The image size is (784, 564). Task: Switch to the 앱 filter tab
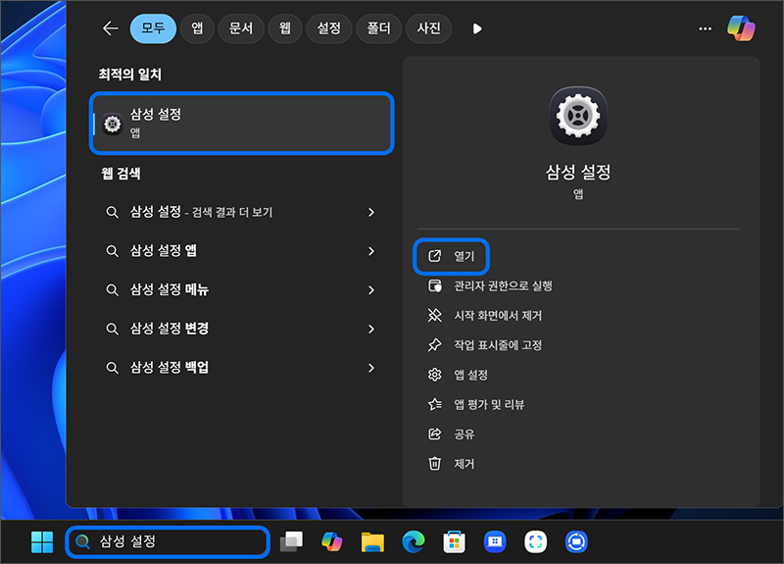tap(198, 28)
